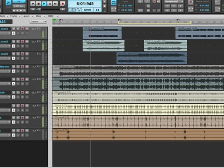Solo the Lead3 track
The image size is (224, 168).
click(18, 54)
